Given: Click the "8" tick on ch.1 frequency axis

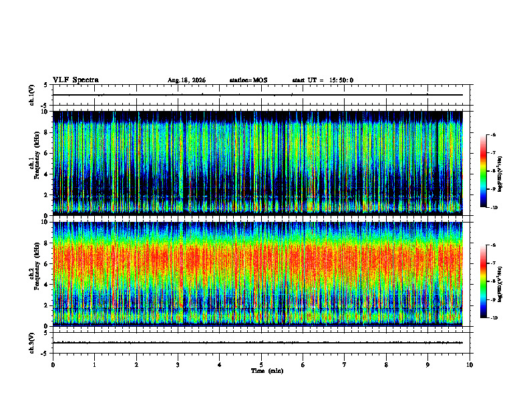Looking at the screenshot, I should click(x=47, y=132).
